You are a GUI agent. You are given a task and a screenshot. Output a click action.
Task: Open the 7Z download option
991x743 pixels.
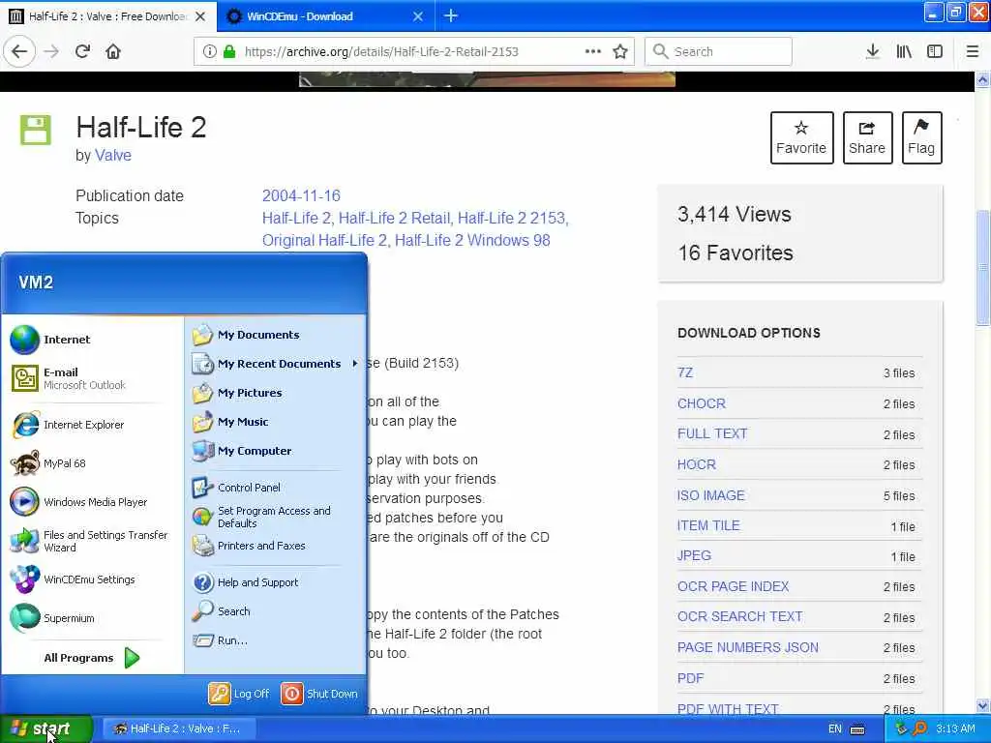pyautogui.click(x=685, y=372)
